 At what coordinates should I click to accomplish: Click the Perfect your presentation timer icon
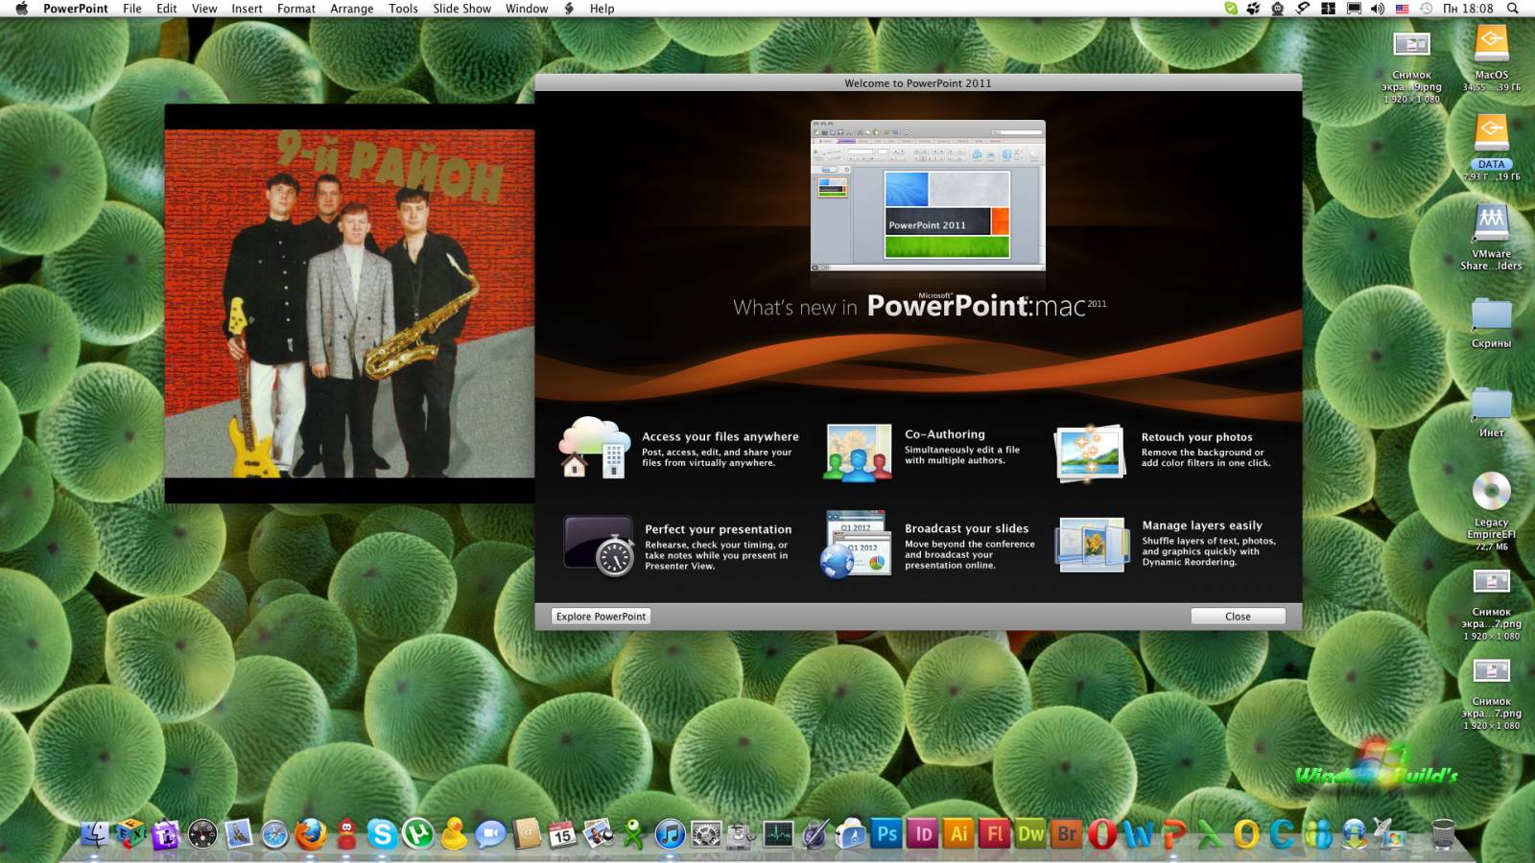click(599, 545)
